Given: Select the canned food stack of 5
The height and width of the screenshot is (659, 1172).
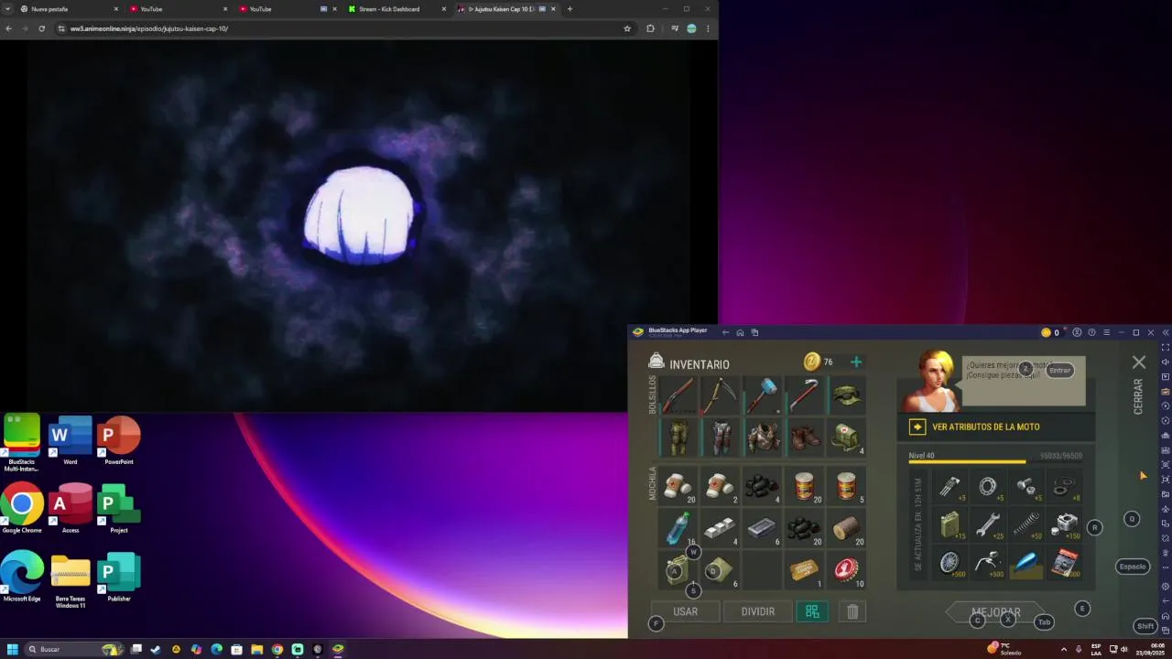Looking at the screenshot, I should point(846,485).
